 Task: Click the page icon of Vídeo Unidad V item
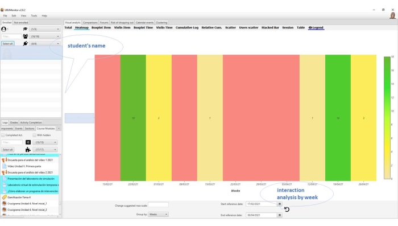pyautogui.click(x=5, y=166)
